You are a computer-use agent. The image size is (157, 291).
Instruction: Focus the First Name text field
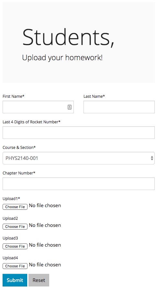(38, 107)
